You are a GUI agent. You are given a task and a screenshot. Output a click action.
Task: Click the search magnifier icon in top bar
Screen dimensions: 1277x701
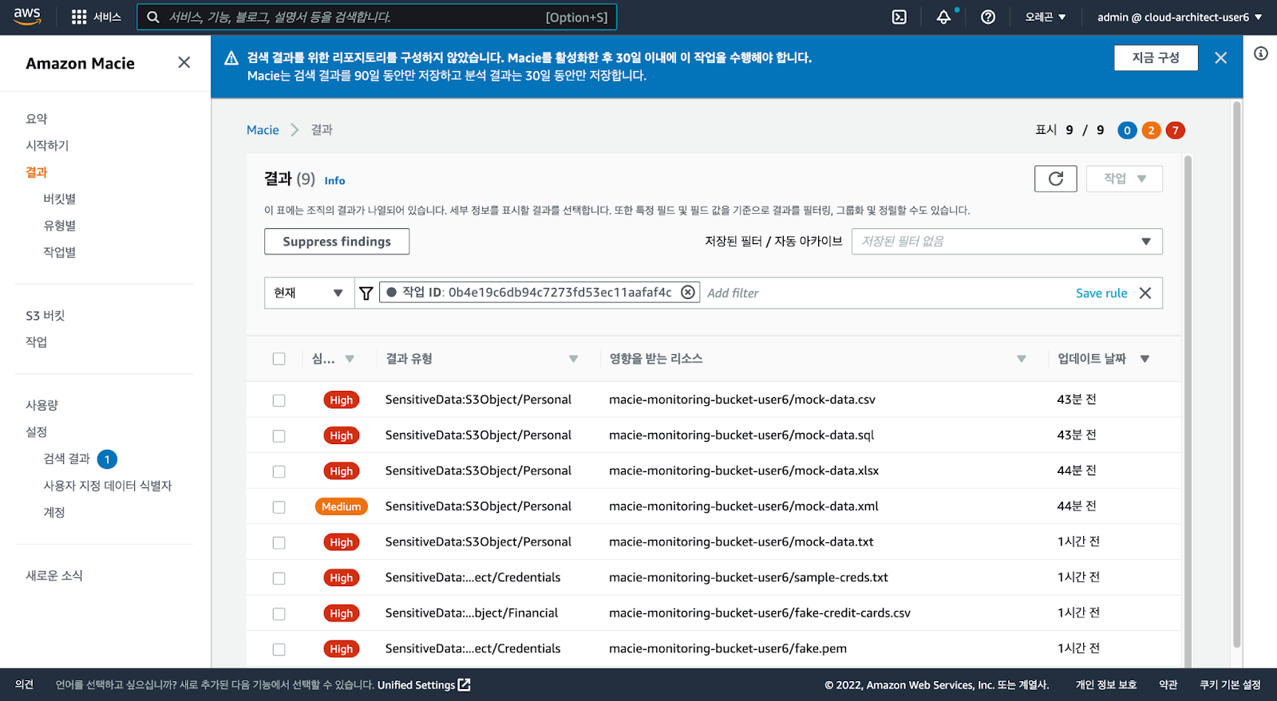coord(153,17)
